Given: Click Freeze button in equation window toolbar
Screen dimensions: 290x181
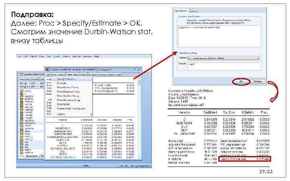Looking at the screenshot, I should coord(83,75).
